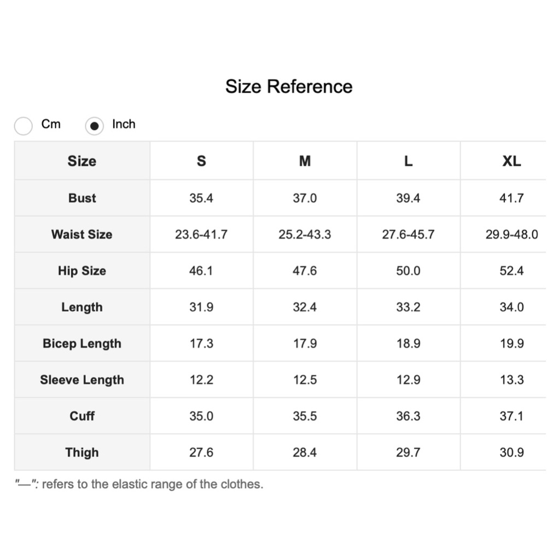Image resolution: width=547 pixels, height=547 pixels.
Task: Click the Bust row label
Action: click(82, 198)
